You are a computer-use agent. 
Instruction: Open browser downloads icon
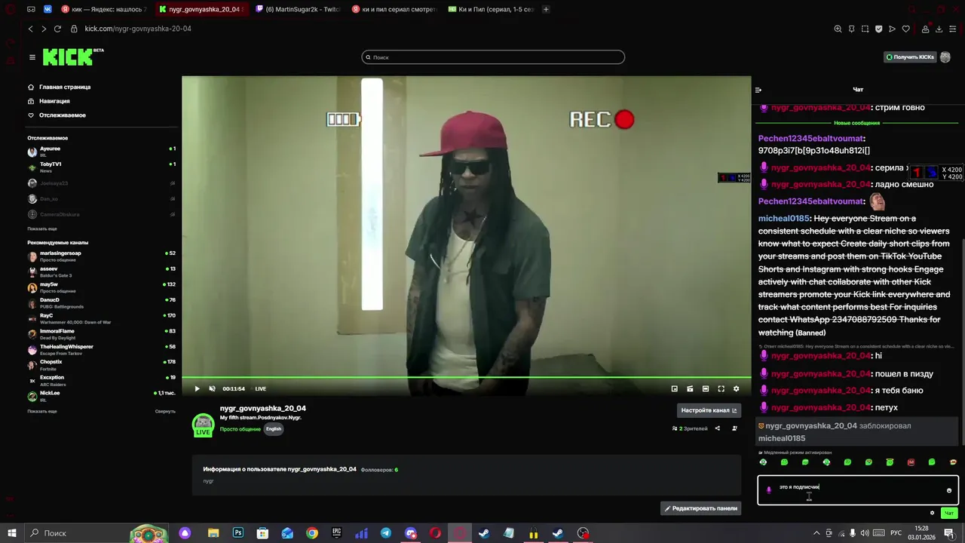click(939, 29)
